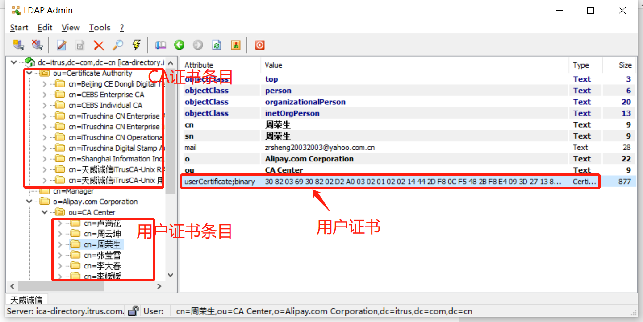Expand the cn=张莹雪 user entry

(x=59, y=255)
